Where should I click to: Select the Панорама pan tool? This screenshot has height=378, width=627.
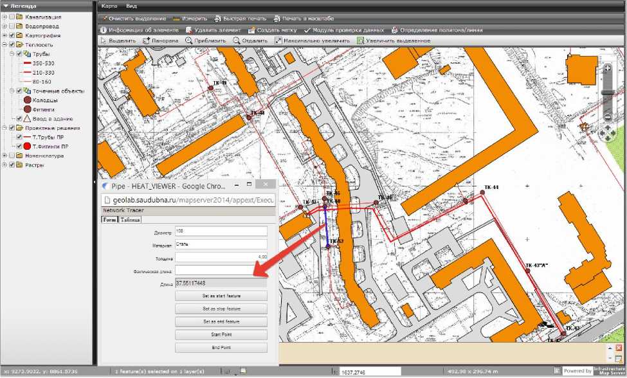(x=146, y=40)
